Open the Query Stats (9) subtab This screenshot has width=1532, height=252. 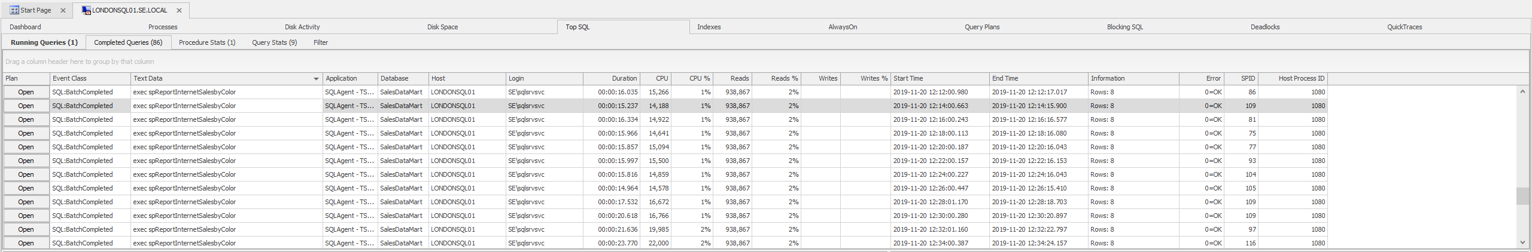[x=274, y=42]
